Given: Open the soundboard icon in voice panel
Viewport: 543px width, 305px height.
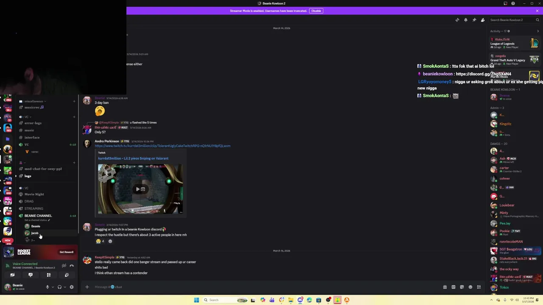Looking at the screenshot, I should click(x=67, y=275).
